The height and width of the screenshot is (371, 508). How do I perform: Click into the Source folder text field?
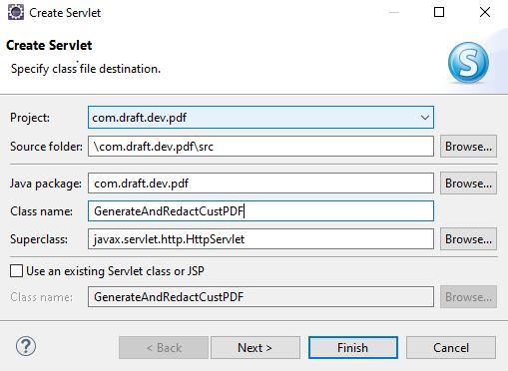point(260,147)
